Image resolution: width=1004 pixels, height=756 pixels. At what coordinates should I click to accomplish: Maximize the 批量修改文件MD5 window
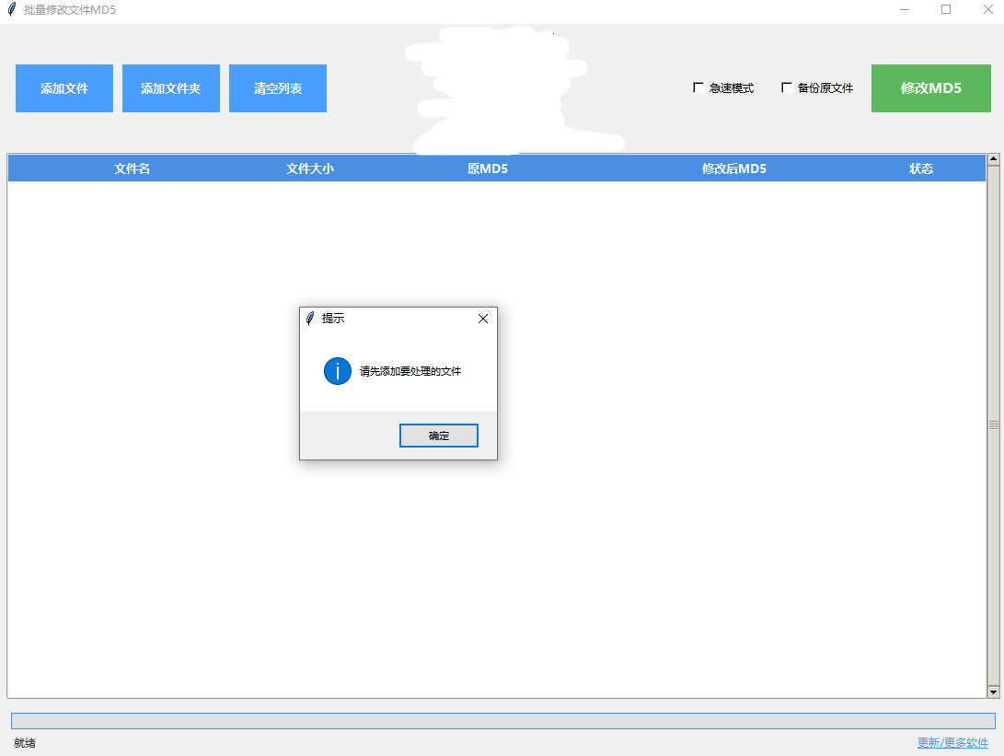pyautogui.click(x=945, y=9)
